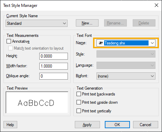
Task: Click the Width factor field
Action: (x=53, y=66)
